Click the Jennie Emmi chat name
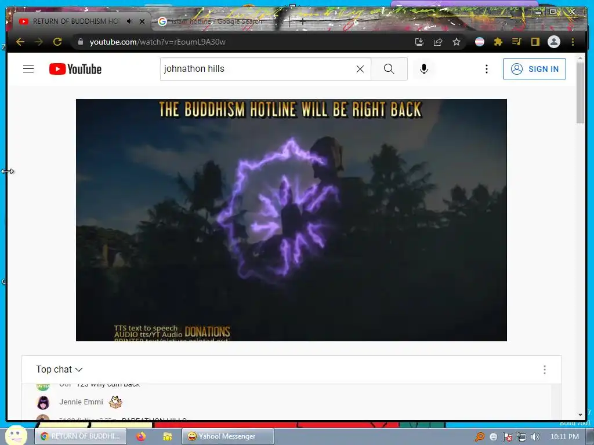The height and width of the screenshot is (445, 594). (x=81, y=402)
